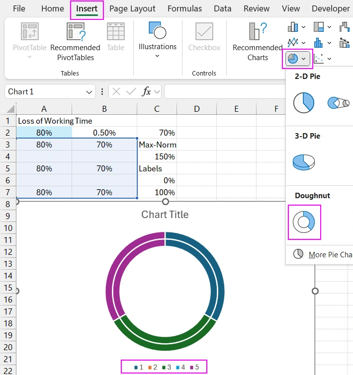Expand the Name Box dropdown
The image size is (353, 375).
click(89, 92)
